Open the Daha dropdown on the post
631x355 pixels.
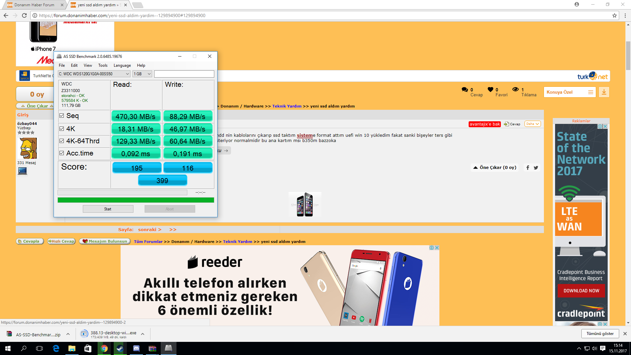pyautogui.click(x=532, y=124)
